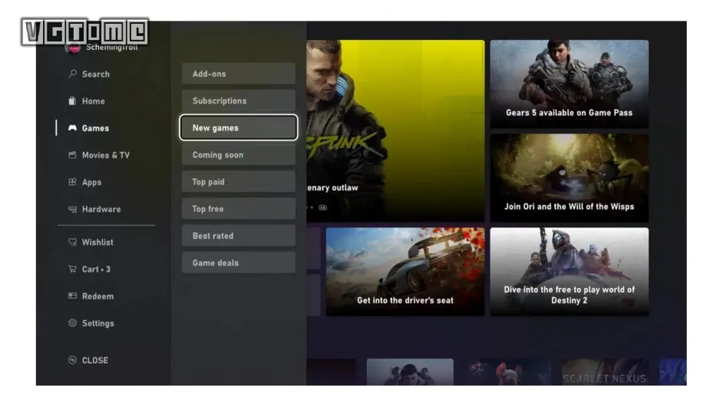The image size is (723, 407).
Task: Select the Top paid list
Action: 238,182
